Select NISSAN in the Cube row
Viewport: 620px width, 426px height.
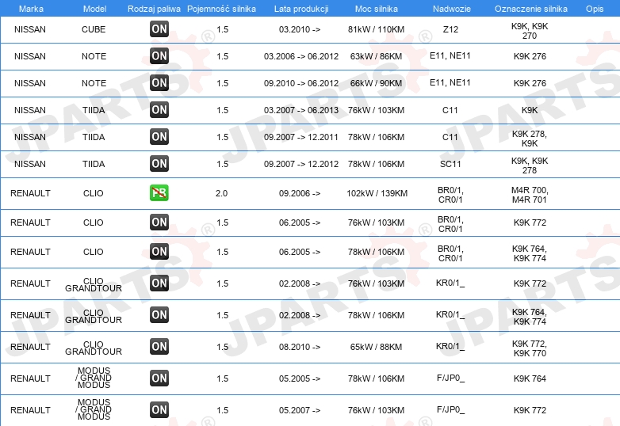click(30, 29)
